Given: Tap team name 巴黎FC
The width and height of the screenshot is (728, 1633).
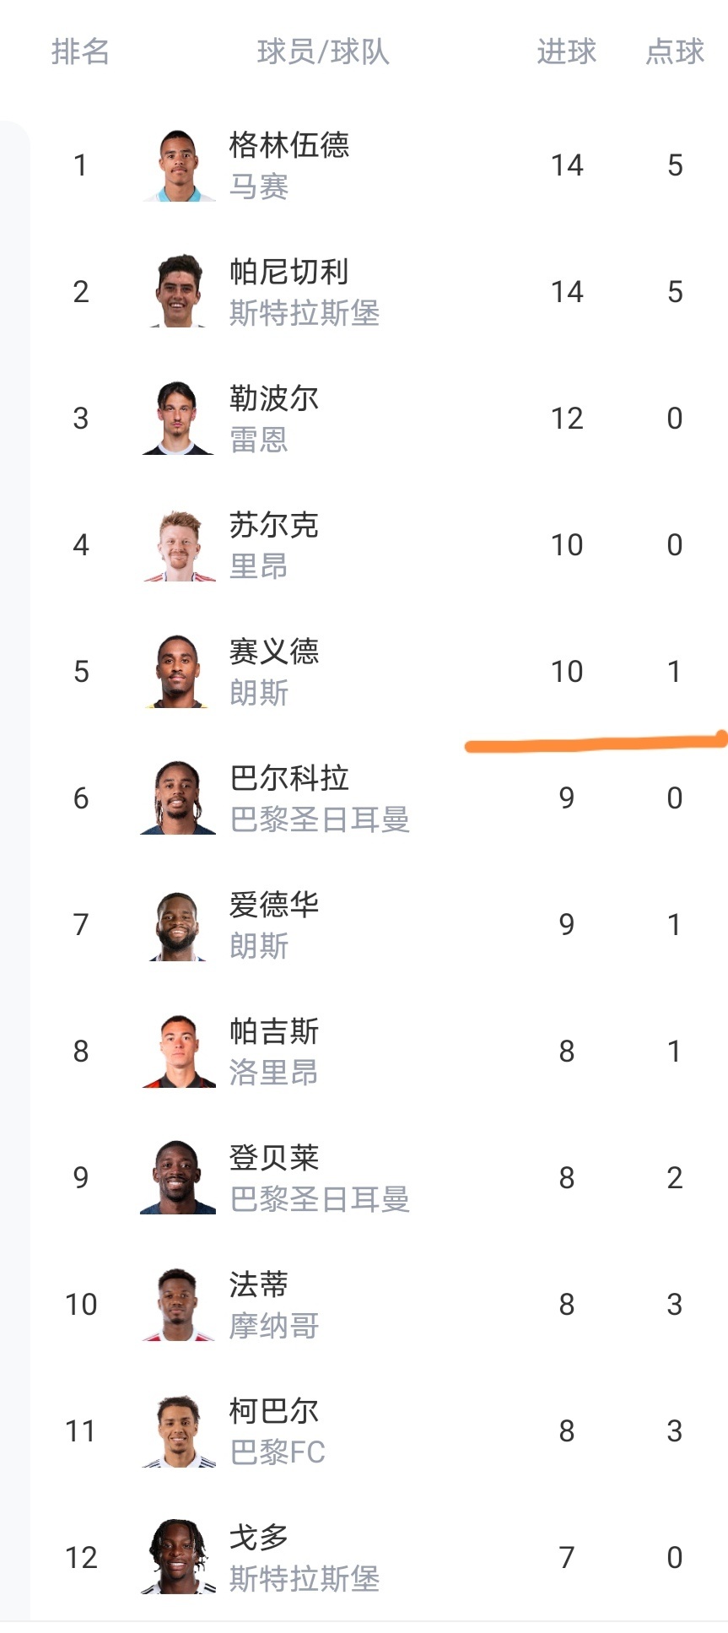Looking at the screenshot, I should (x=278, y=1452).
